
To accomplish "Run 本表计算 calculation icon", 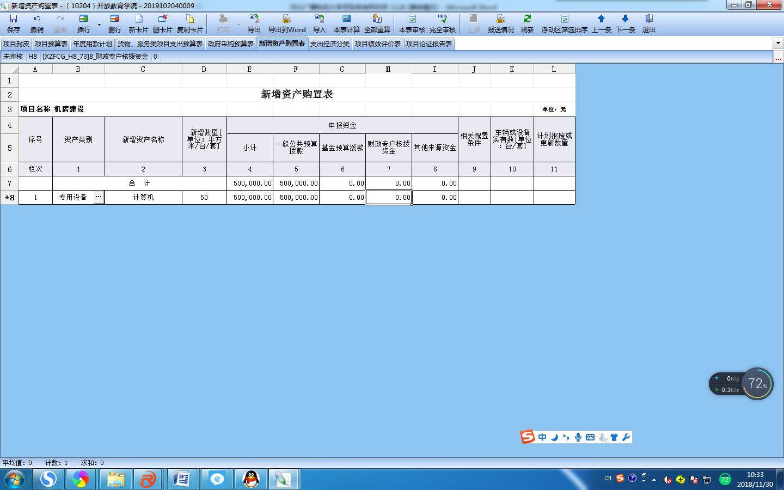I will [x=346, y=24].
